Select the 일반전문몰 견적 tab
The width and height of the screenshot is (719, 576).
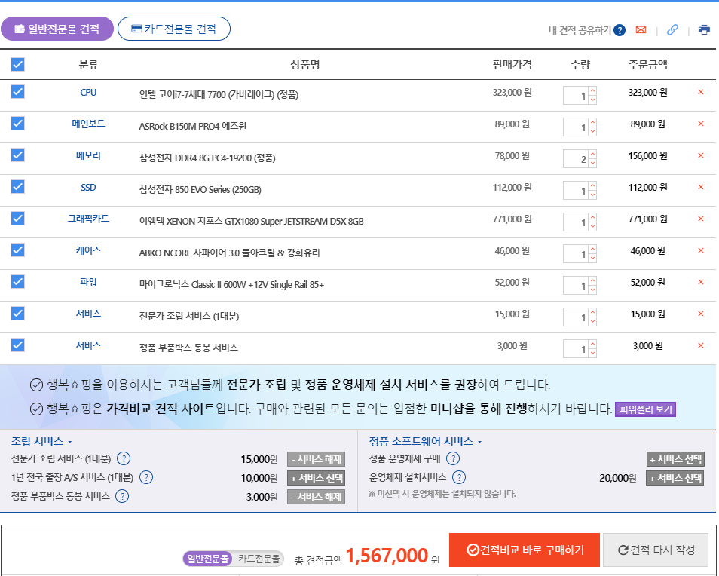[57, 29]
